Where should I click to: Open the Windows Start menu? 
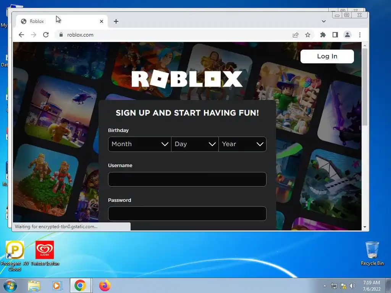[10, 285]
